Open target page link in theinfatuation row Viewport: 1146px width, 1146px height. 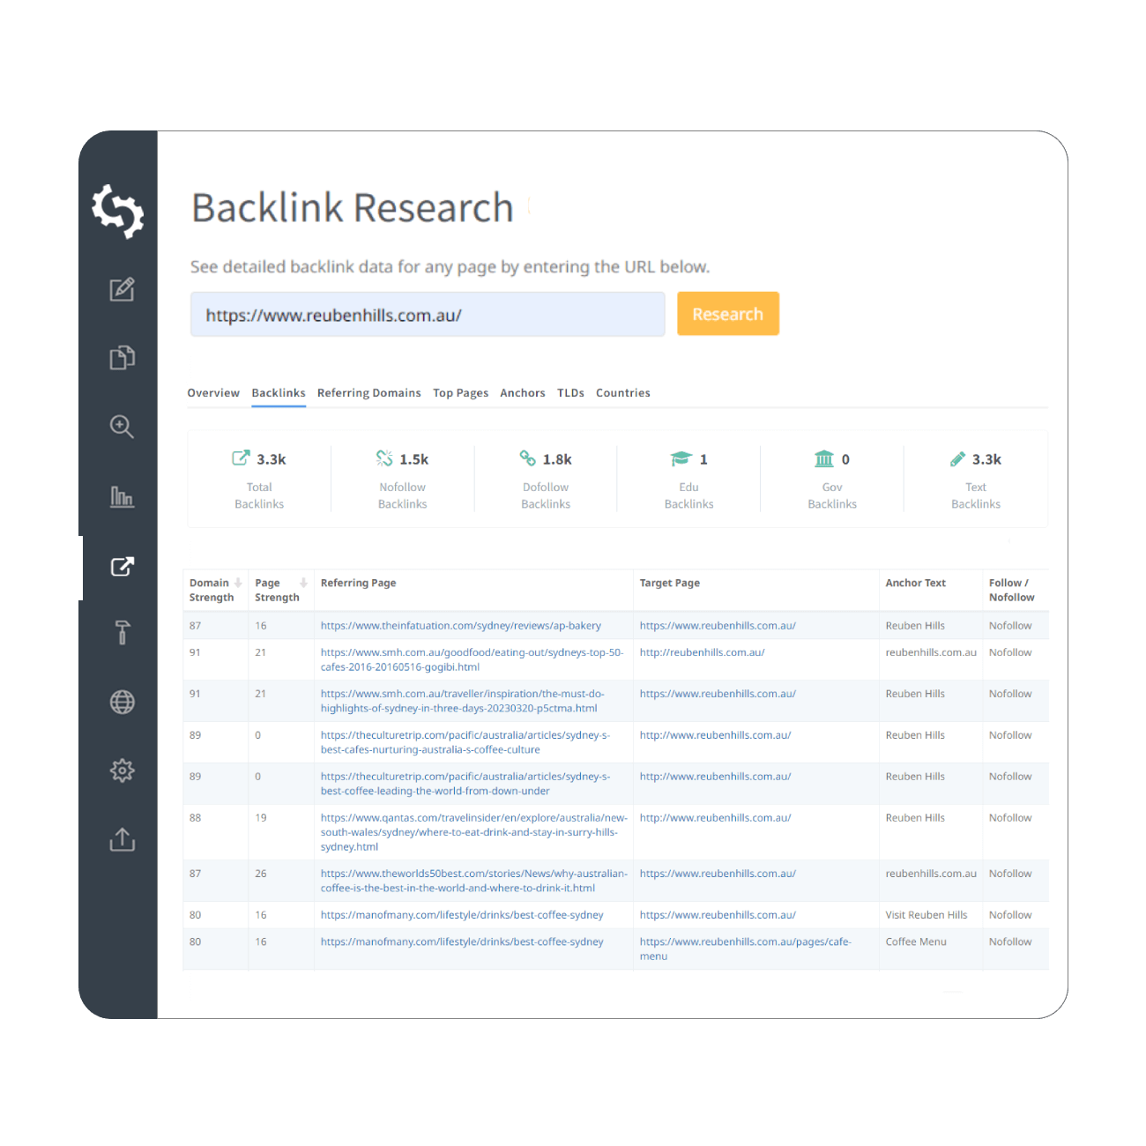[x=718, y=626]
